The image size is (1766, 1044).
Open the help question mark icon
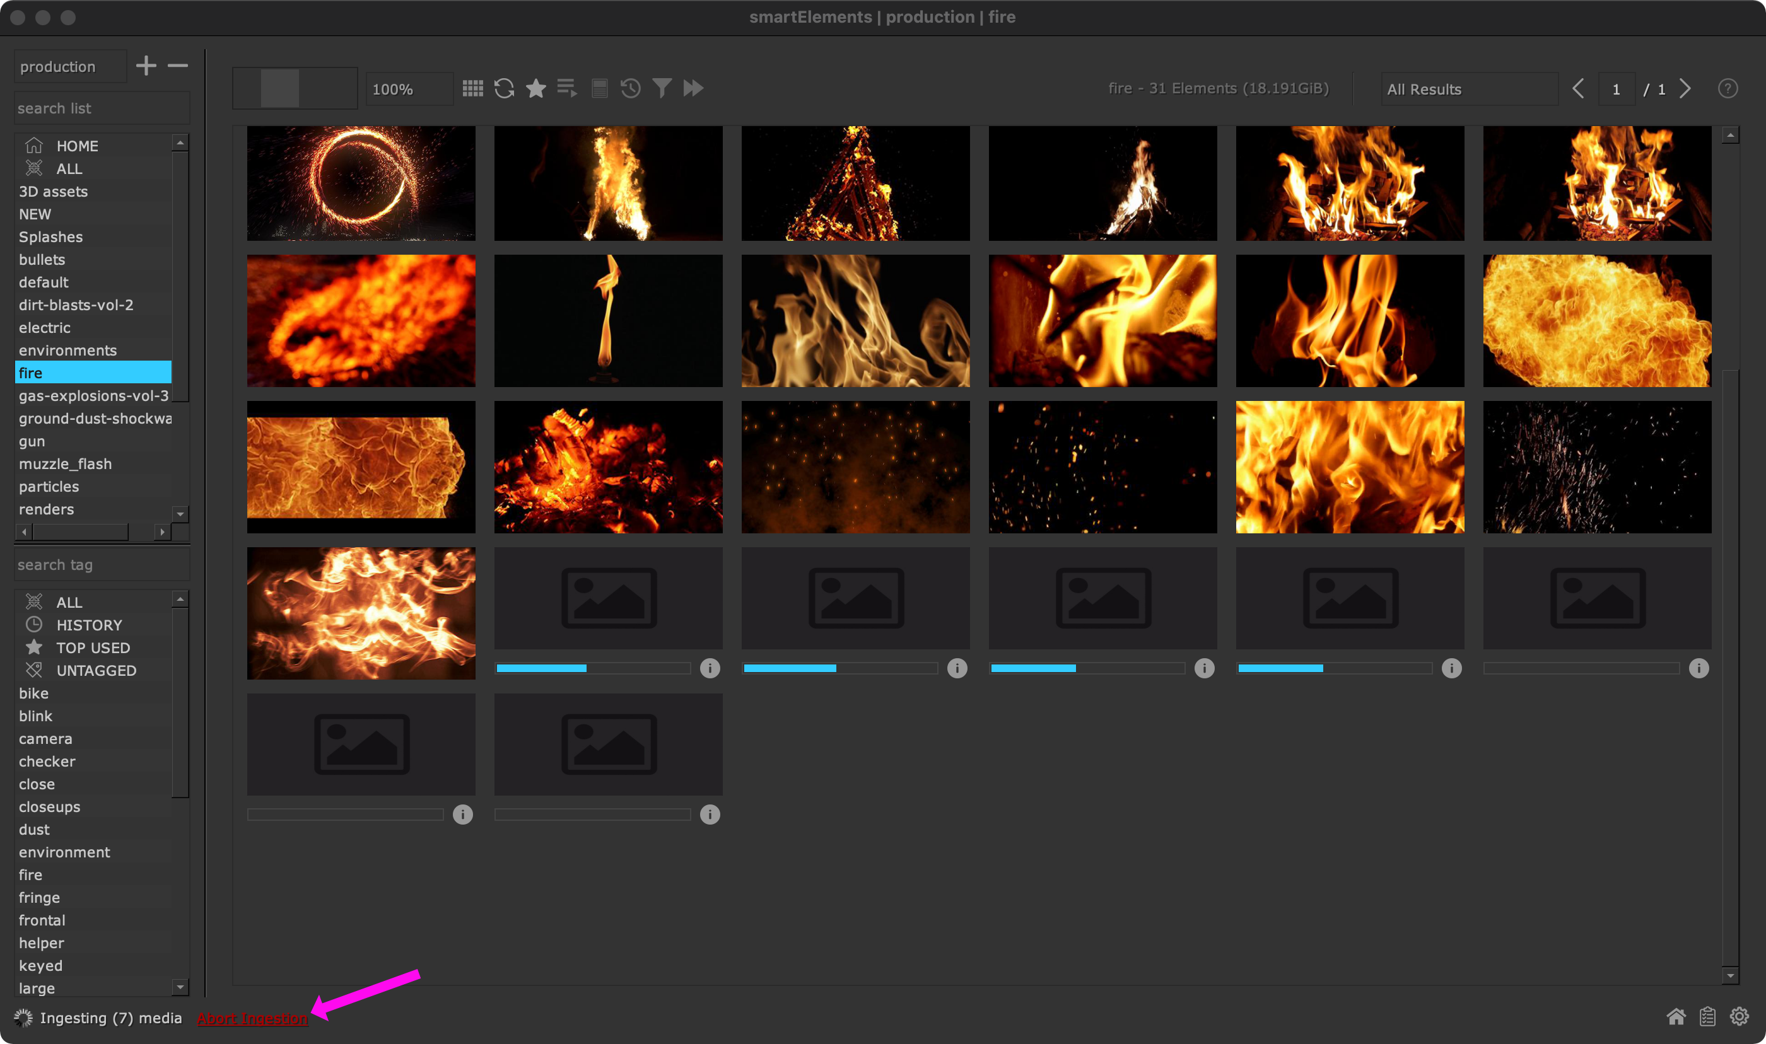[x=1728, y=89]
